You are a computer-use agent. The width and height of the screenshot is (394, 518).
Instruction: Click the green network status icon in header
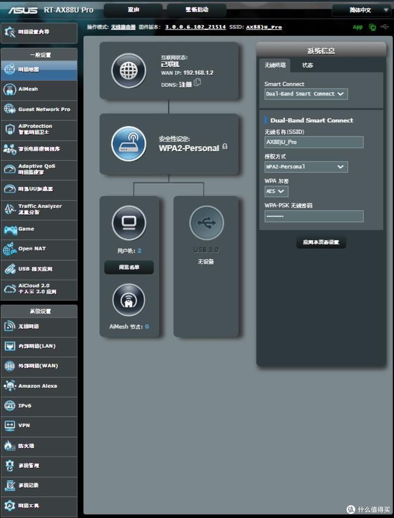coord(372,27)
